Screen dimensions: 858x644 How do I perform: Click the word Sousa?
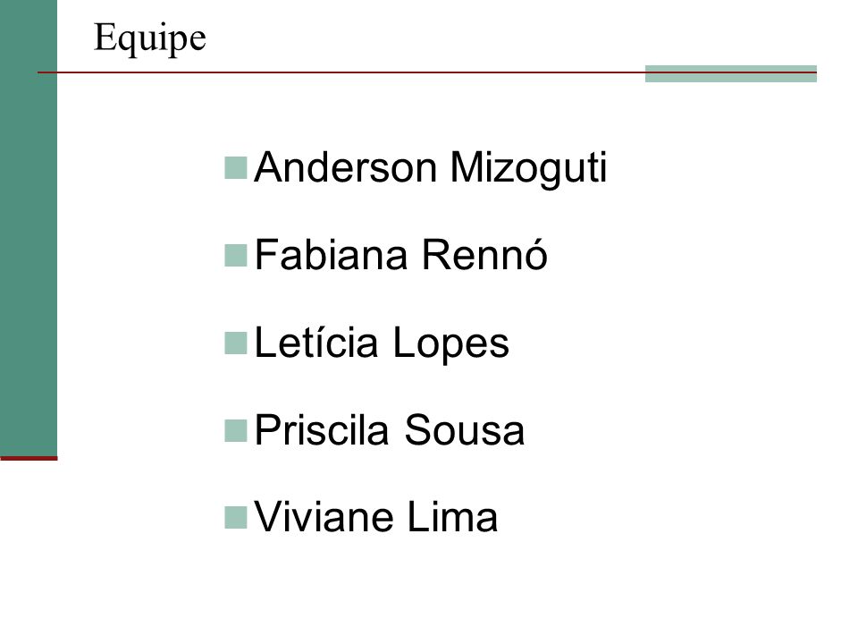(x=465, y=430)
